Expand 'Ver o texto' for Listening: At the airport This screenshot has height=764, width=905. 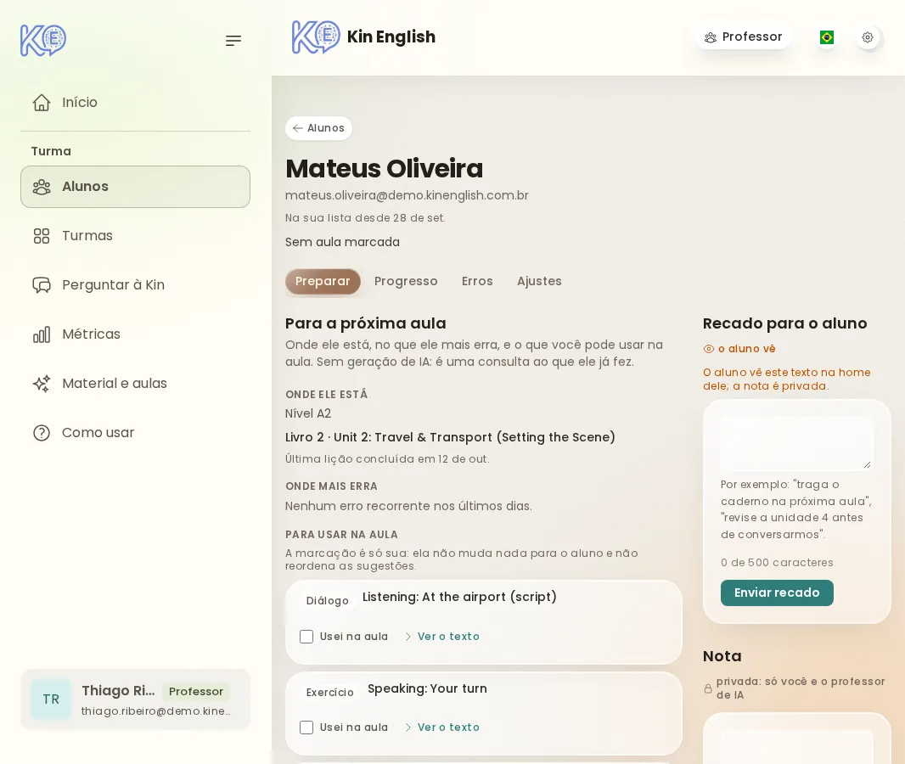tap(442, 637)
